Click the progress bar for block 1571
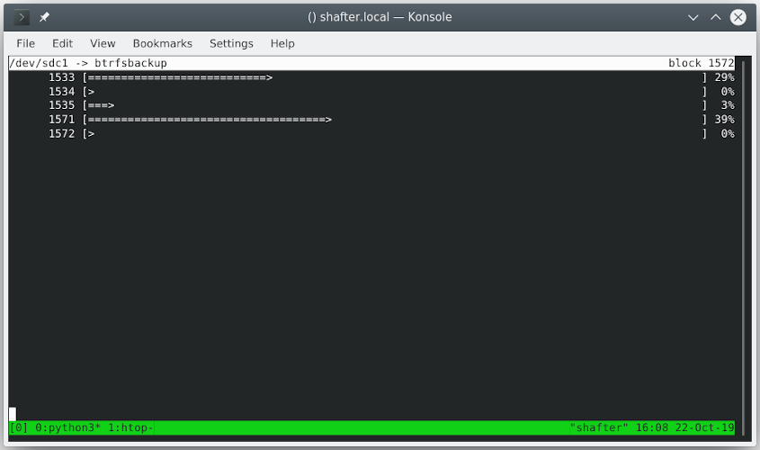 coord(395,120)
